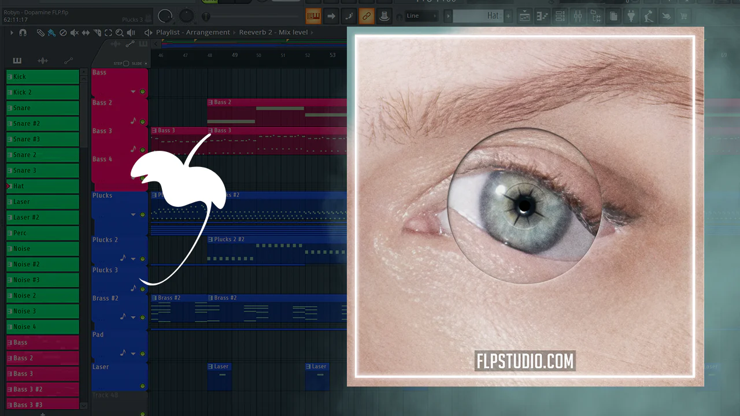Mute the Pad track
The width and height of the screenshot is (740, 416).
click(x=142, y=353)
